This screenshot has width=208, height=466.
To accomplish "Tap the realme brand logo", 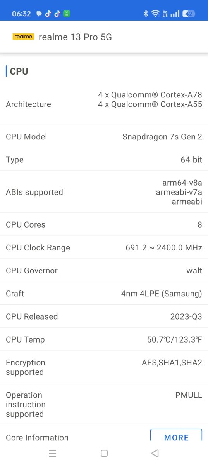I will (23, 37).
